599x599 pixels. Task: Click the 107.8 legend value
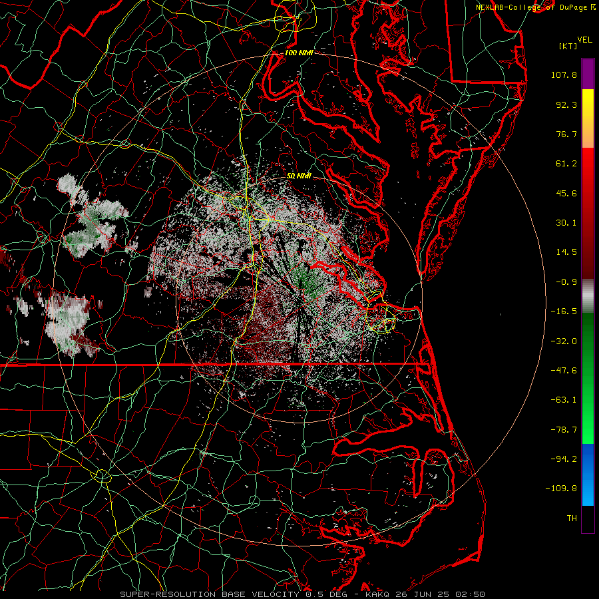point(564,75)
